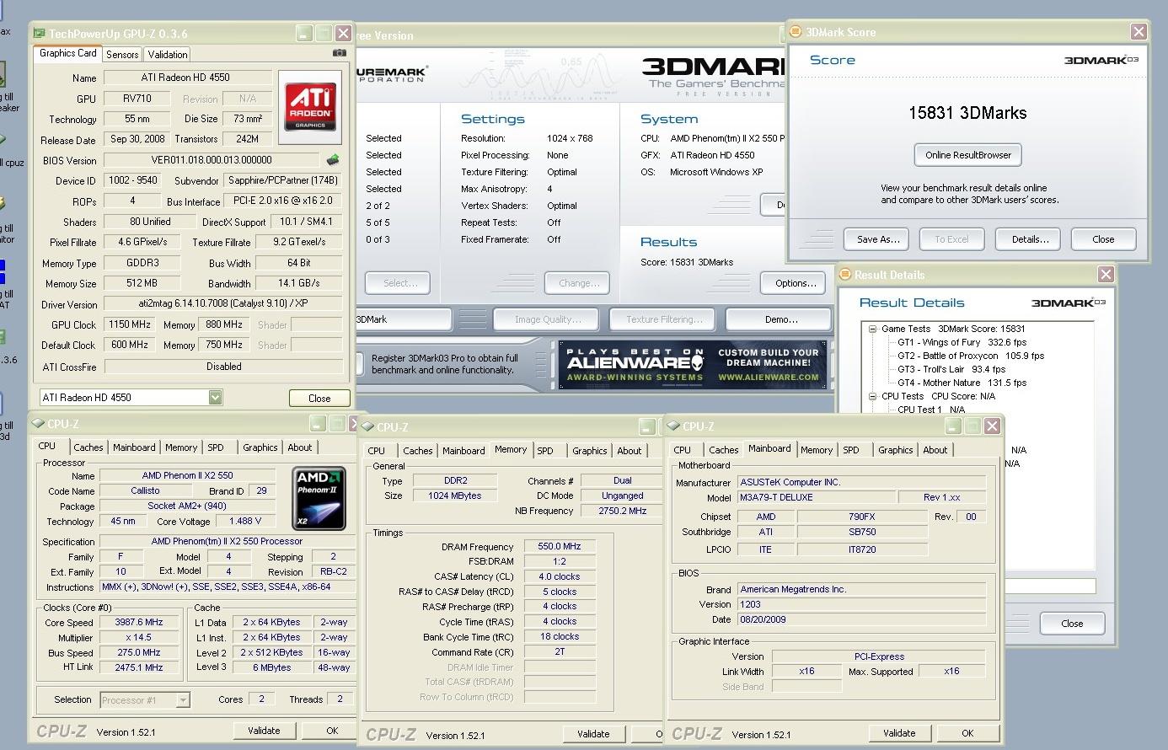This screenshot has height=750, width=1168.
Task: Click the Driver Version field in GPU-Z
Action: point(223,303)
